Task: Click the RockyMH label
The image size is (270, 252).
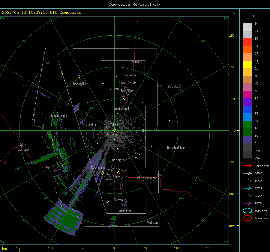Action: (79, 84)
